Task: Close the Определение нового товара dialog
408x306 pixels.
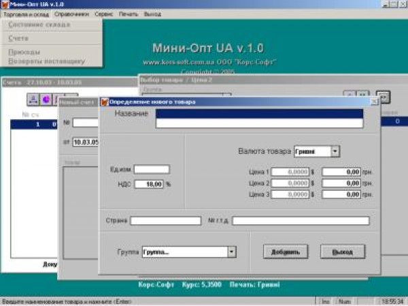Action: coord(373,102)
